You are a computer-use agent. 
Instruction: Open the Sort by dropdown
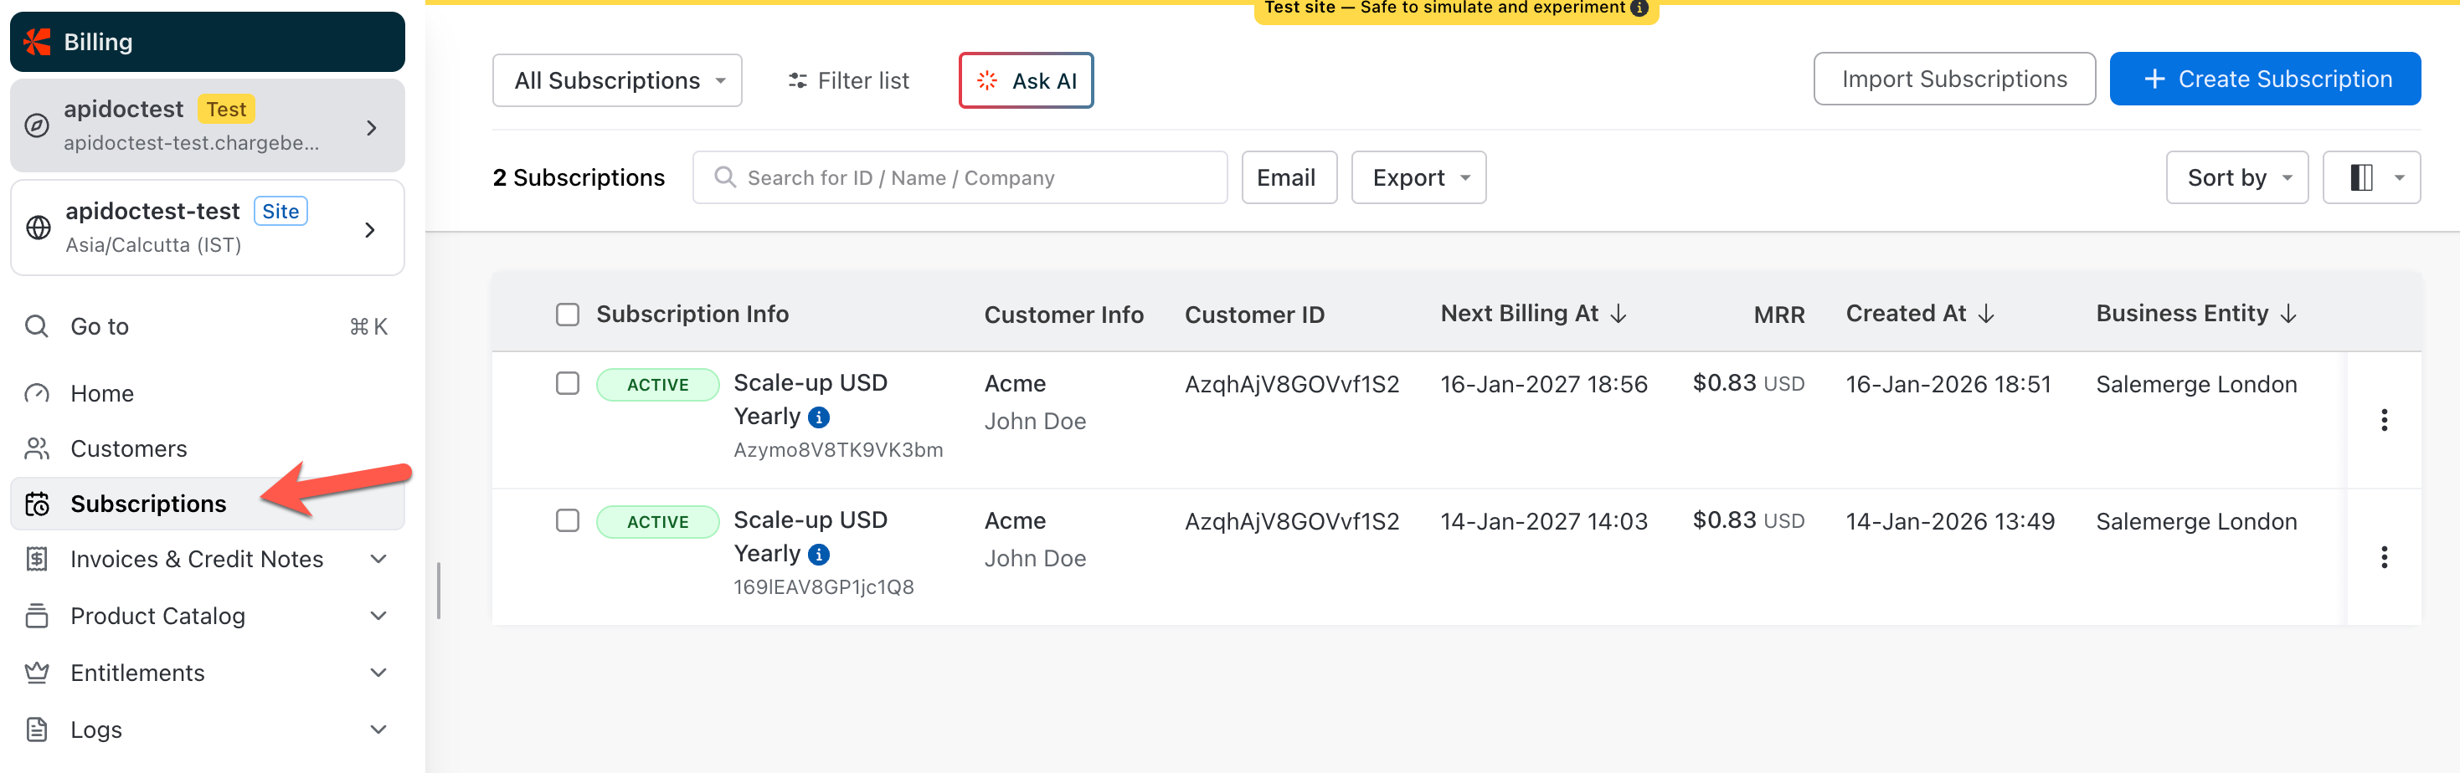(2236, 177)
